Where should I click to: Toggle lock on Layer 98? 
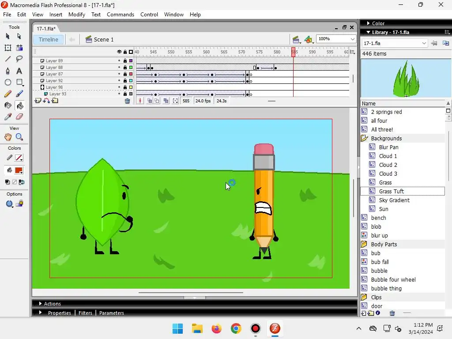[125, 87]
